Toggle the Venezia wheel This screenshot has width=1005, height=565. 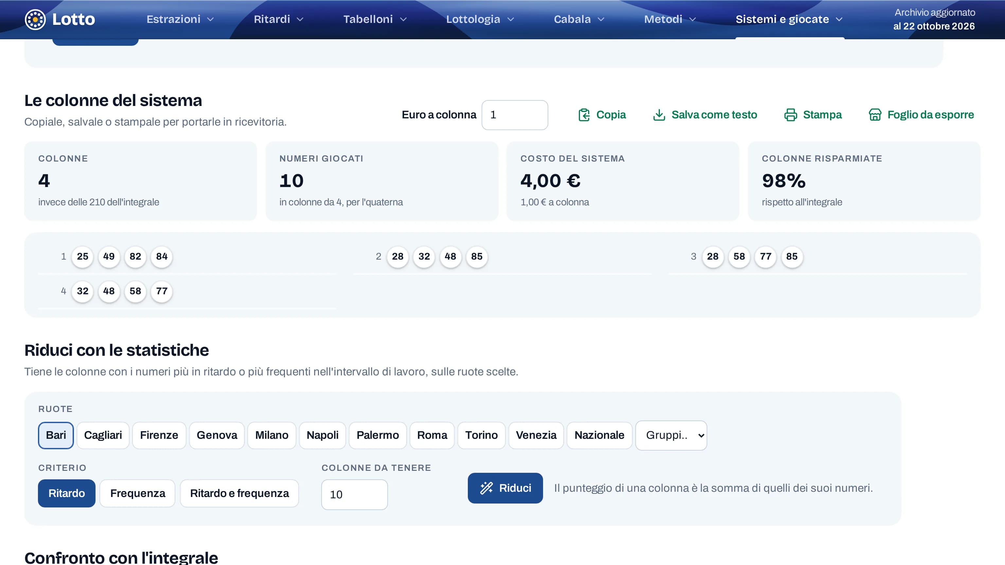pos(536,435)
